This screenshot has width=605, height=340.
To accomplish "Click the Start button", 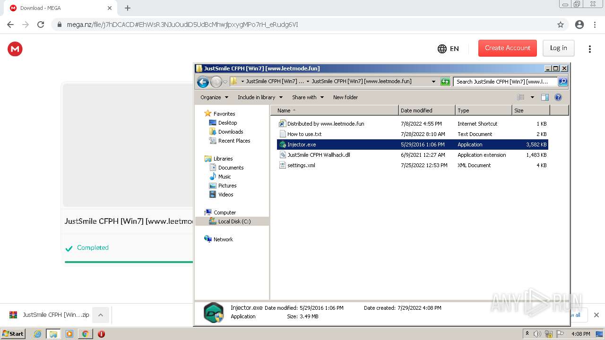I will click(13, 334).
